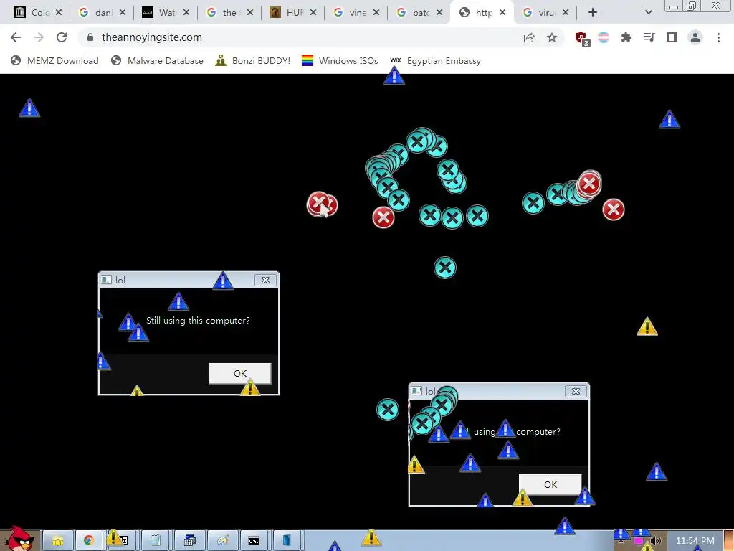Click OK in the lol dialog covered by teal X icons
734x551 pixels.
(x=550, y=484)
